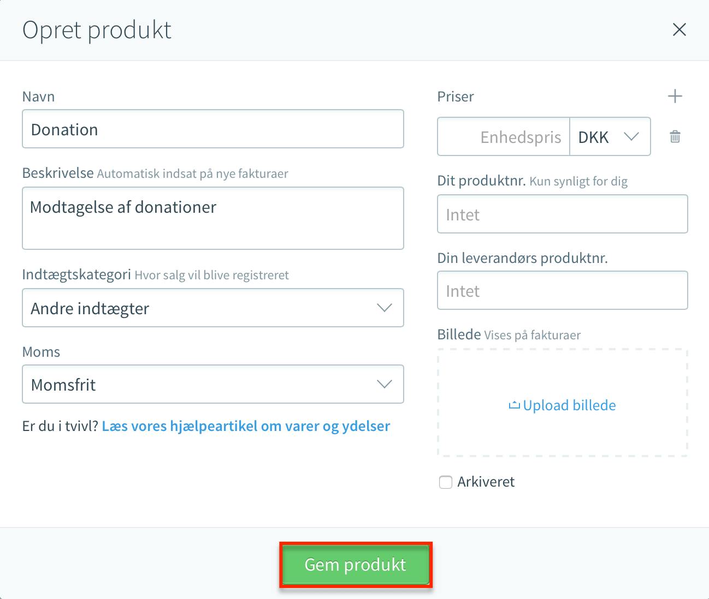Screen dimensions: 709x599
Task: Open the DKK currency selector
Action: tap(610, 136)
